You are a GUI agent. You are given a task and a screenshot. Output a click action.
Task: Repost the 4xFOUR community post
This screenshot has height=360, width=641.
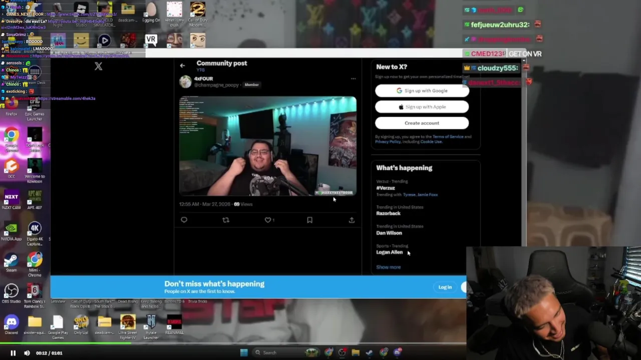click(226, 220)
